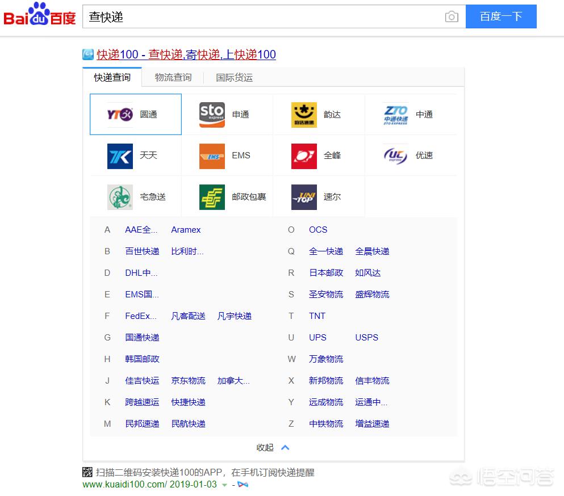
Task: Open camera image search icon
Action: coord(452,16)
